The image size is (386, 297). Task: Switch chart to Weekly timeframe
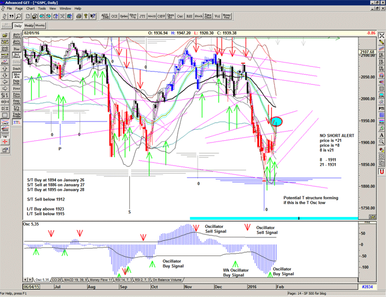(29, 26)
